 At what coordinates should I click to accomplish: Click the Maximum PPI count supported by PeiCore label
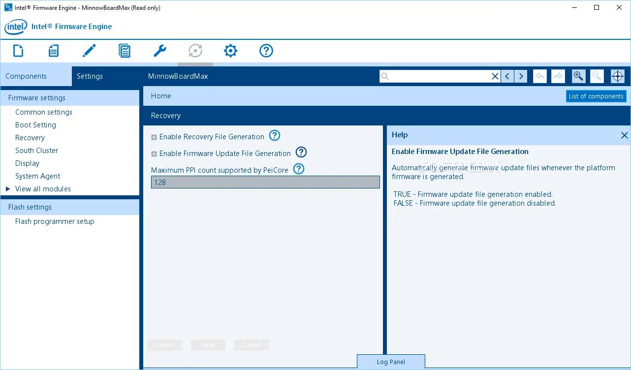(x=220, y=170)
